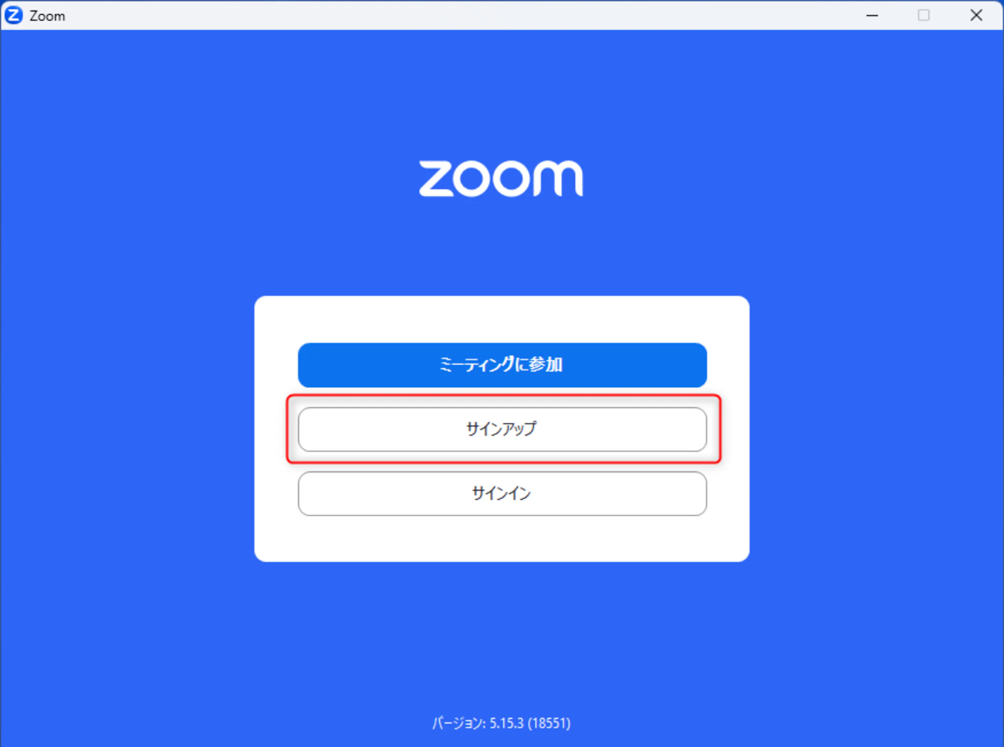Screen dimensions: 1004x747
Task: Close the Zoom window
Action: click(976, 15)
